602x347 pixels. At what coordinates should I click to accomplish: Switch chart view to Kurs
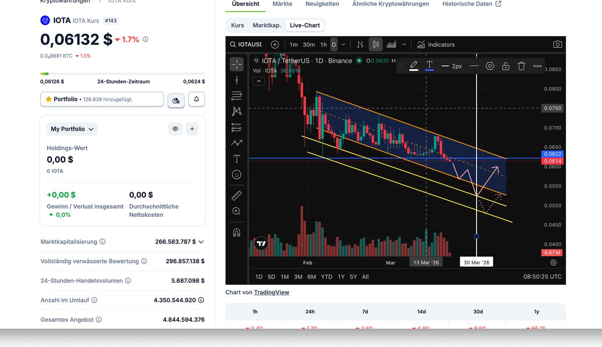click(x=237, y=25)
